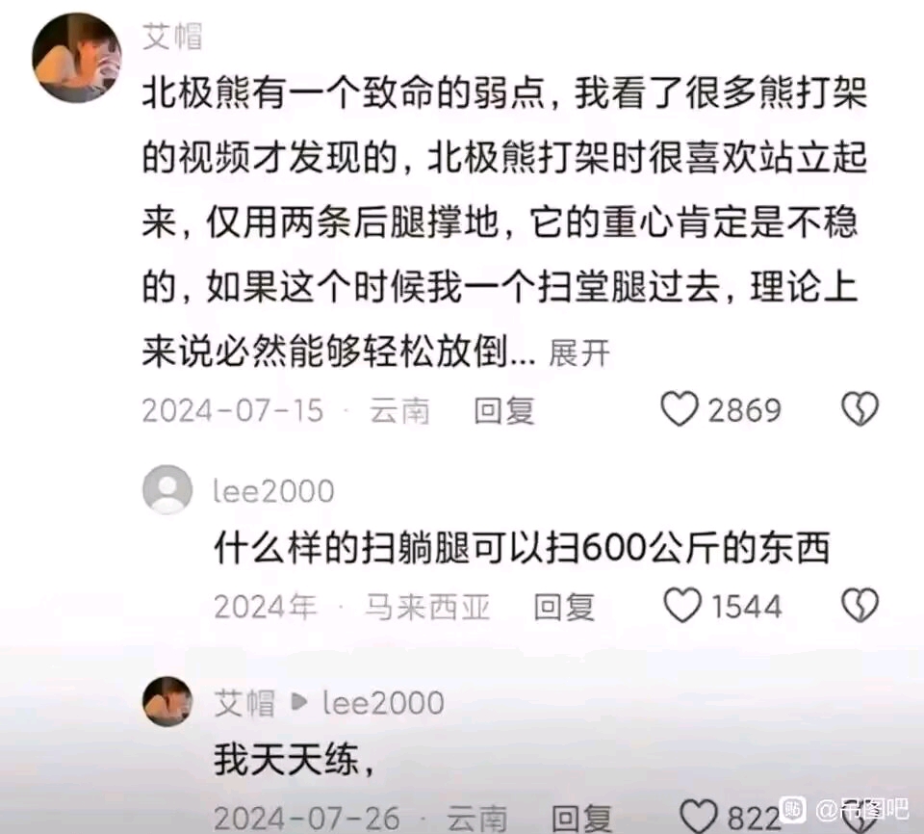Visit the 艾帽 username at top
Screen dimensions: 924x834
coord(172,37)
